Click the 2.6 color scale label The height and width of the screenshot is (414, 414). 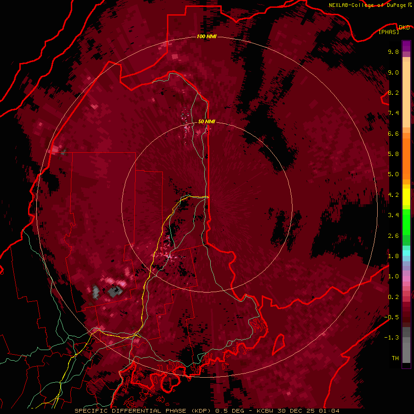(393, 236)
